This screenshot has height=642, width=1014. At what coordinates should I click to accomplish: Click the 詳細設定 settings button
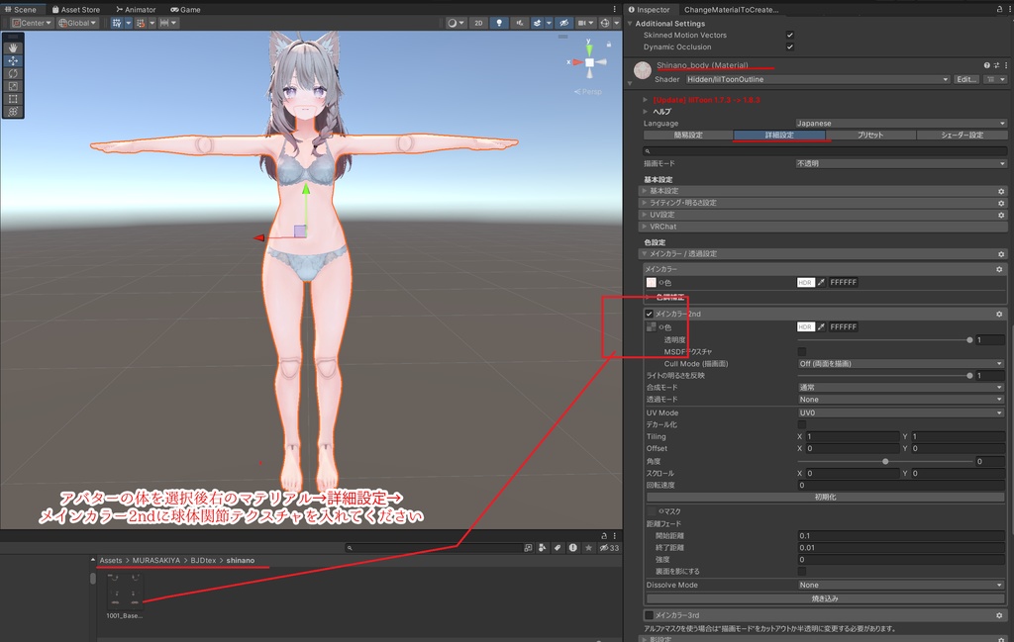tap(779, 134)
